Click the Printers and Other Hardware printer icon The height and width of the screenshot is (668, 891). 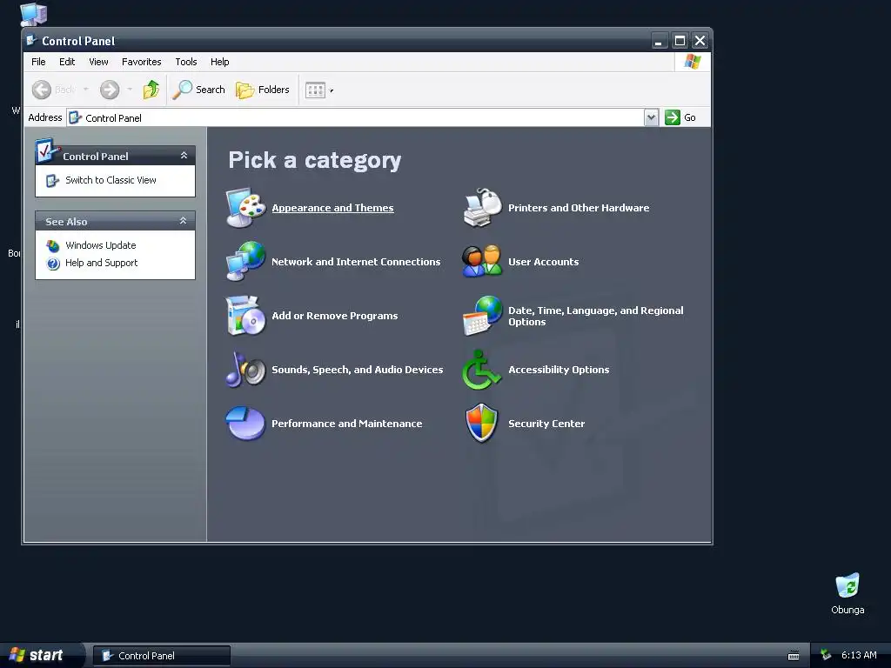pyautogui.click(x=482, y=208)
